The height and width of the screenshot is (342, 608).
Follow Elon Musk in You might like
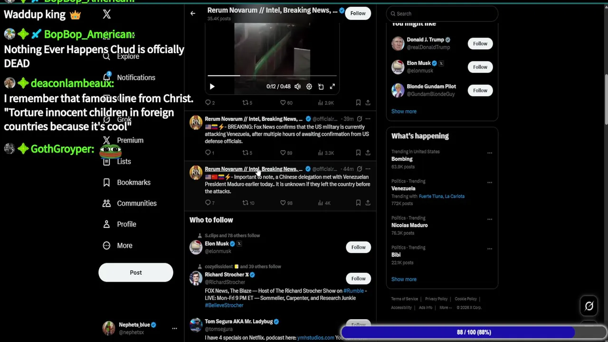[x=480, y=67]
